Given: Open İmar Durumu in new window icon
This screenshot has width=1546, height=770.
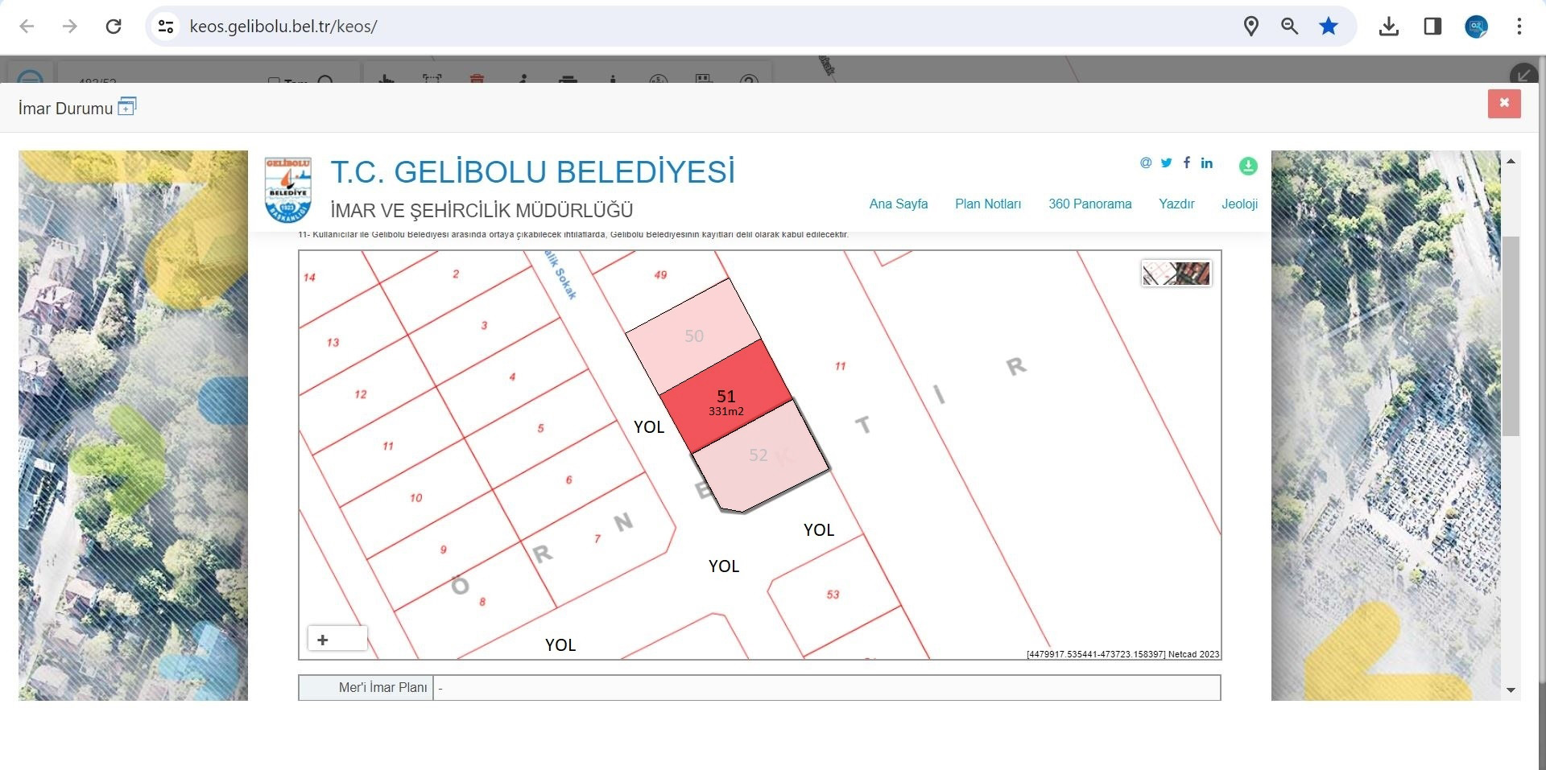Looking at the screenshot, I should click(x=127, y=106).
